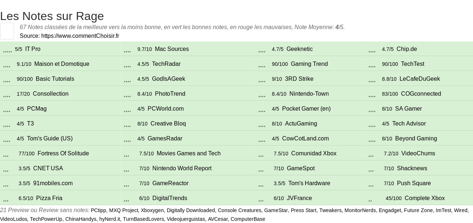The image size is (473, 223).
Task: Select the COGconnected review entry
Action: (x=421, y=94)
